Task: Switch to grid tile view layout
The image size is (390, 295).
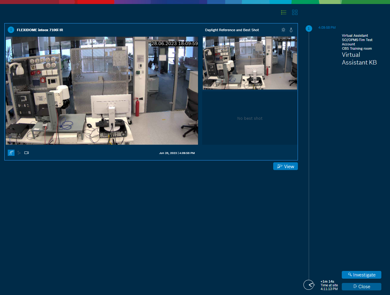Action: tap(295, 12)
